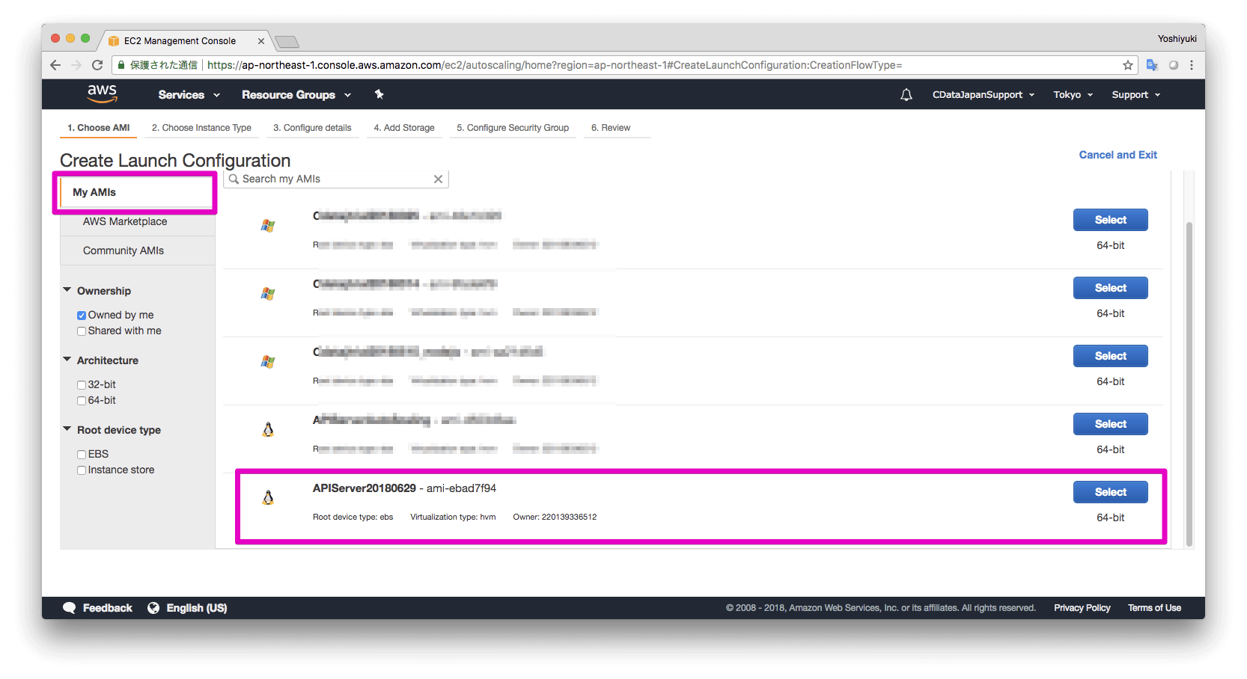Go to step 4 Add Storage
The image size is (1247, 679).
coord(404,128)
